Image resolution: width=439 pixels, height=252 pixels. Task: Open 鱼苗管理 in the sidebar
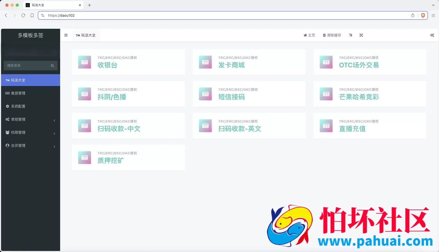30,93
